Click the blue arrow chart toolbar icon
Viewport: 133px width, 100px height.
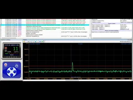tap(40, 42)
